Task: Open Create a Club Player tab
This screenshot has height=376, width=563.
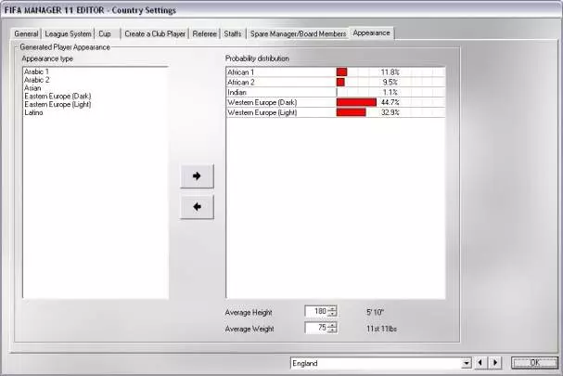Action: [155, 33]
